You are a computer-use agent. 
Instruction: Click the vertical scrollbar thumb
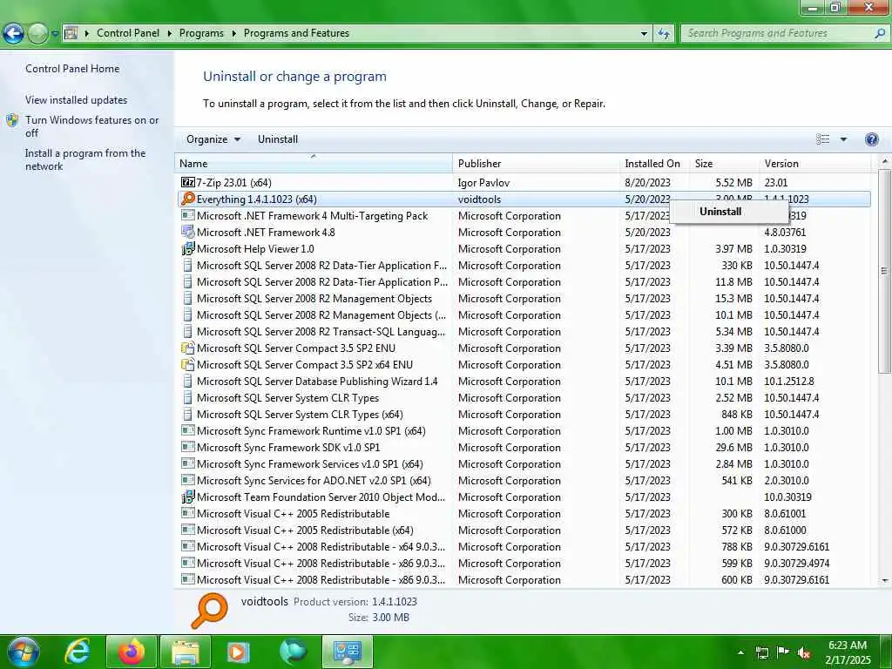pyautogui.click(x=885, y=271)
